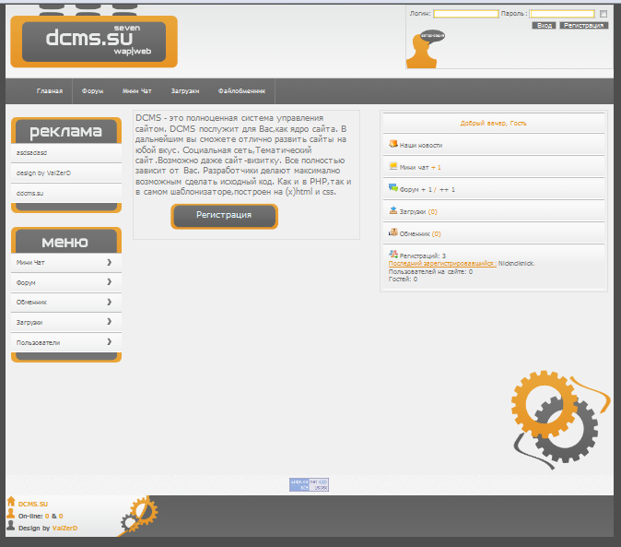621x547 pixels.
Task: Open the Наши новости link
Action: (420, 146)
